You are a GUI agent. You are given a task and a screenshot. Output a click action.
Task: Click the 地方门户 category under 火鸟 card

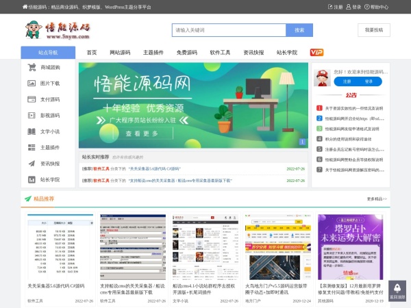253,301
